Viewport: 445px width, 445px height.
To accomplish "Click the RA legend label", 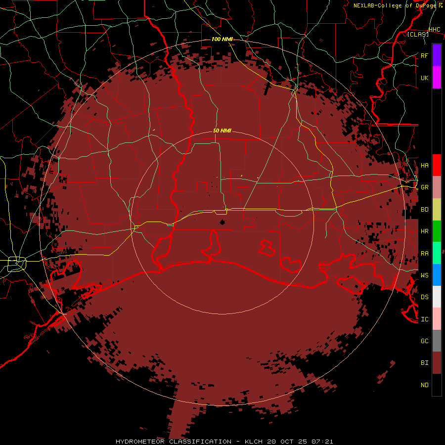I will [424, 253].
